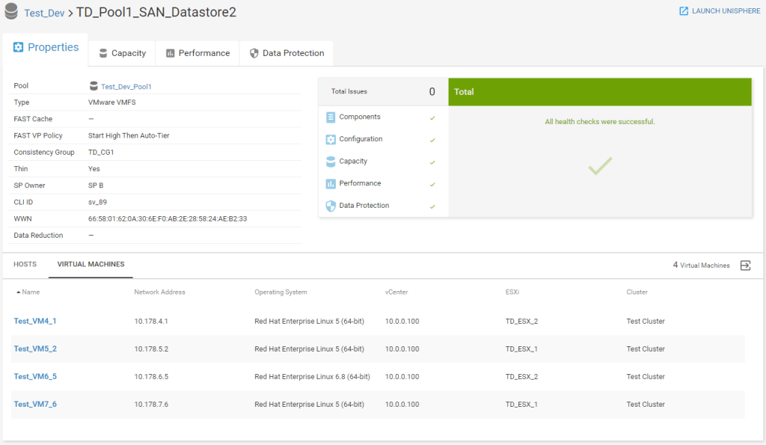Switch to the Capacity tab
Screen dimensions: 766x445
122,53
